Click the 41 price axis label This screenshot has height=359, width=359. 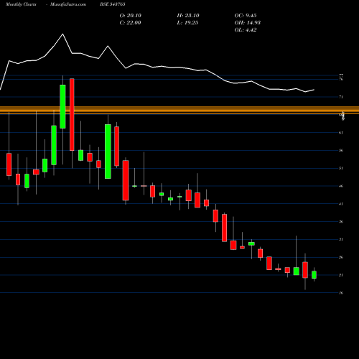coord(341,204)
